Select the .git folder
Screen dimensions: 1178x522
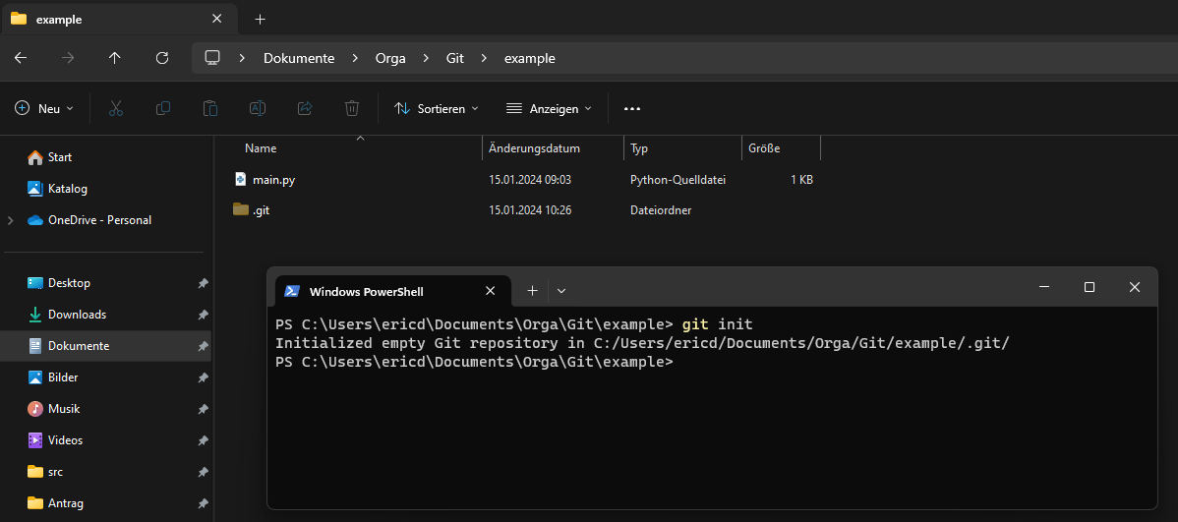[261, 210]
